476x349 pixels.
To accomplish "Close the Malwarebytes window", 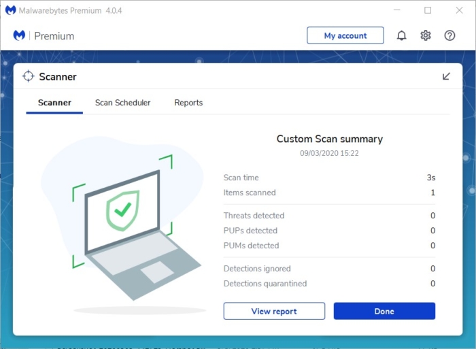I will tap(459, 10).
